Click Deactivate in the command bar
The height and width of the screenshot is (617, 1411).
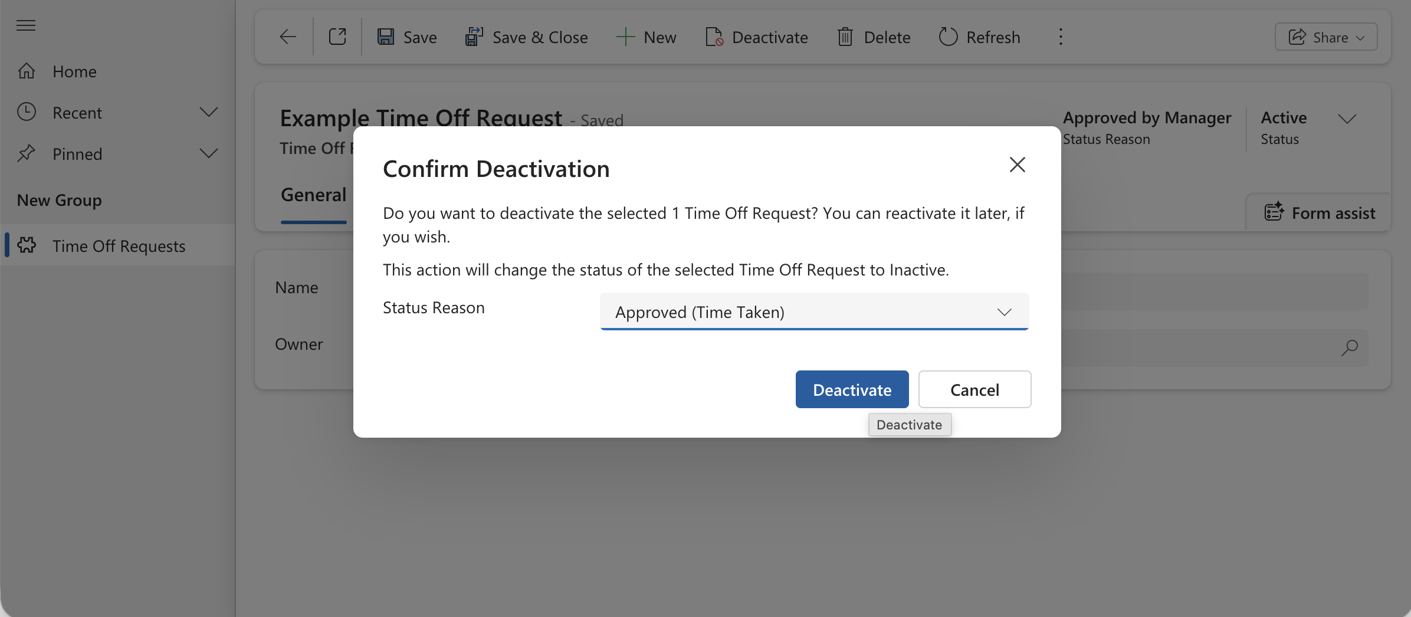(757, 37)
